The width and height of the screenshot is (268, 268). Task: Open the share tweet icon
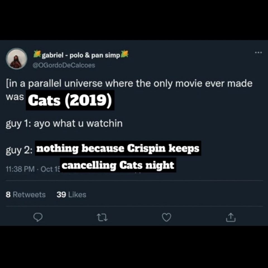pos(231,217)
